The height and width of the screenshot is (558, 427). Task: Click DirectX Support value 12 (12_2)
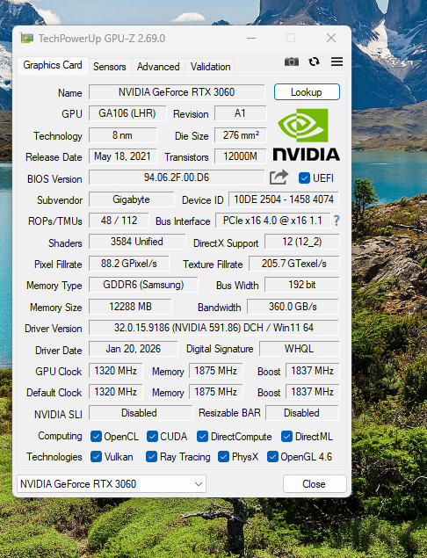pyautogui.click(x=301, y=242)
